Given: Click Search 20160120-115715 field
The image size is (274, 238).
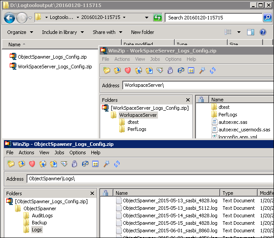Looking at the screenshot, I should [214, 18].
